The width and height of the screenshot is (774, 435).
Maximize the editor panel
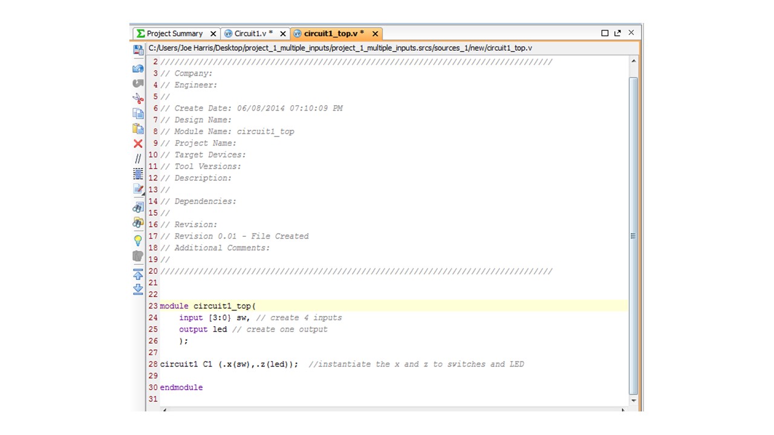[605, 33]
